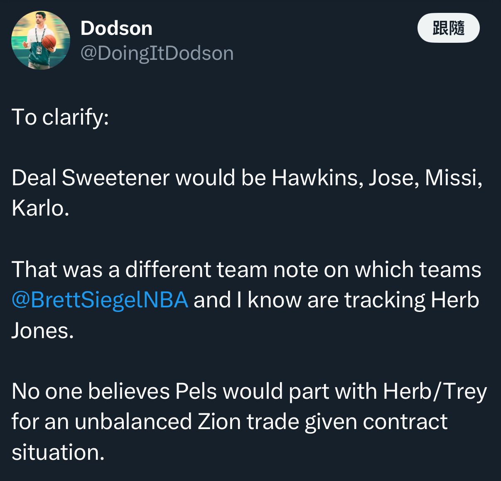Click the basketball in the profile avatar
This screenshot has width=501, height=481.
coord(49,42)
